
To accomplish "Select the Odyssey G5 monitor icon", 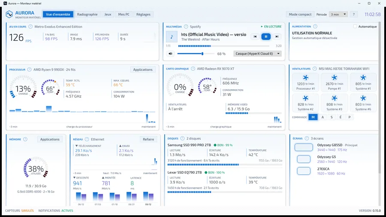I will pyautogui.click(x=304, y=159).
